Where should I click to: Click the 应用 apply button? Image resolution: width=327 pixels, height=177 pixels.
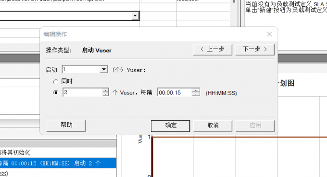pyautogui.click(x=255, y=126)
